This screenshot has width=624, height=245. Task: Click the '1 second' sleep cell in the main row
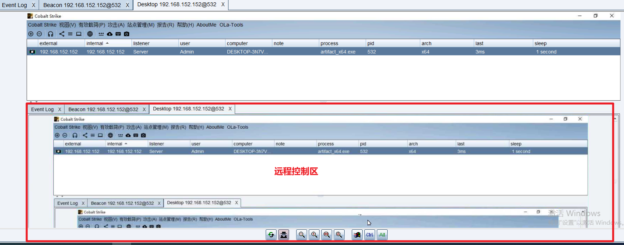546,52
